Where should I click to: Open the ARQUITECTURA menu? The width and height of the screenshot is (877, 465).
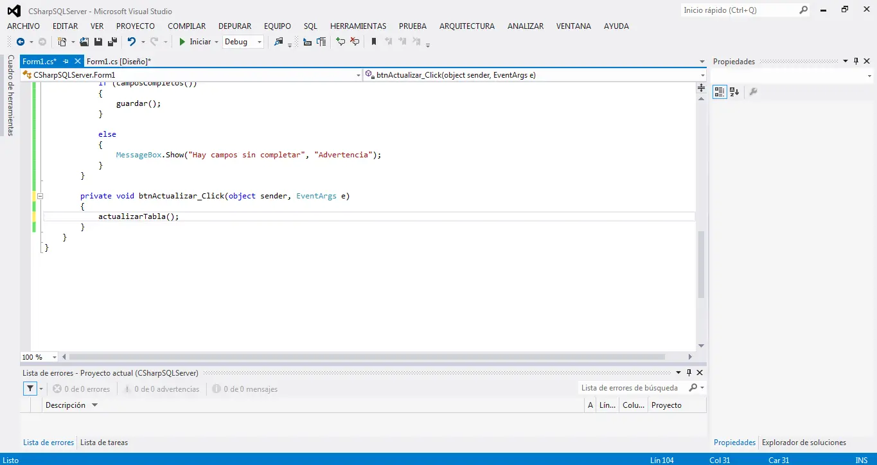click(x=467, y=26)
